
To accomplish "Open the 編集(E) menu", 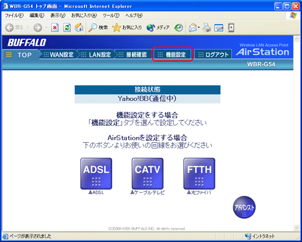I will 37,16.
